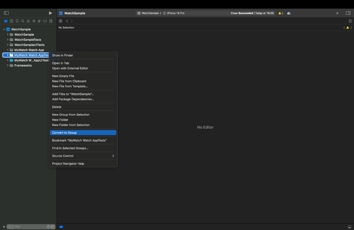Open the Xcode Cloud status icon
The width and height of the screenshot is (354, 230).
289,13
